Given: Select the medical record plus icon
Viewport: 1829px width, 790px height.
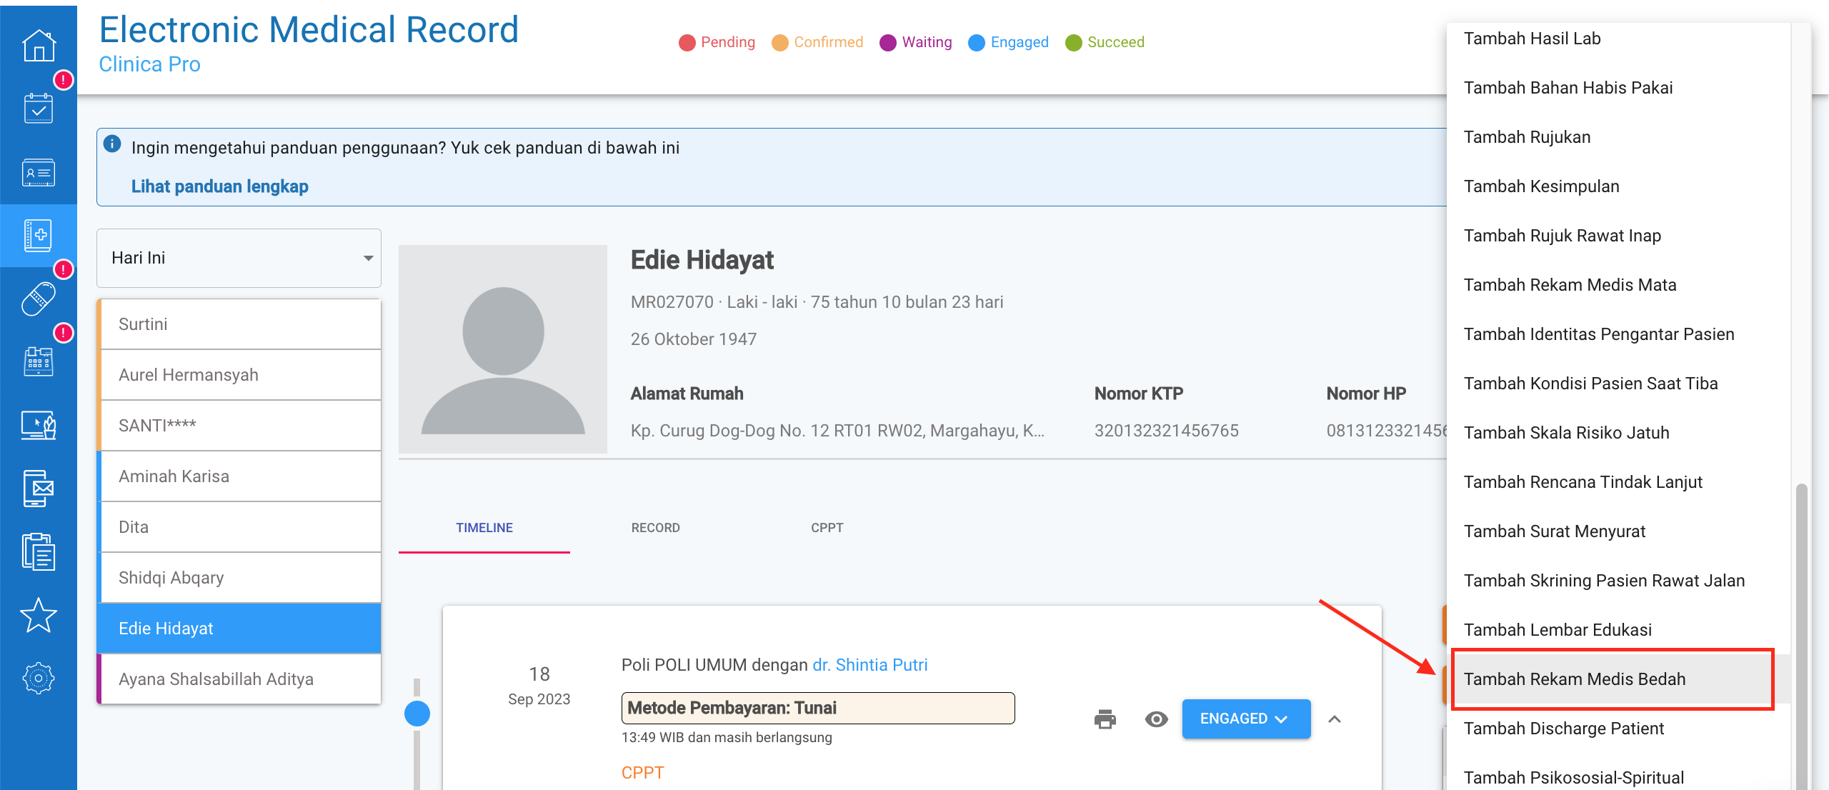Looking at the screenshot, I should pos(39,235).
